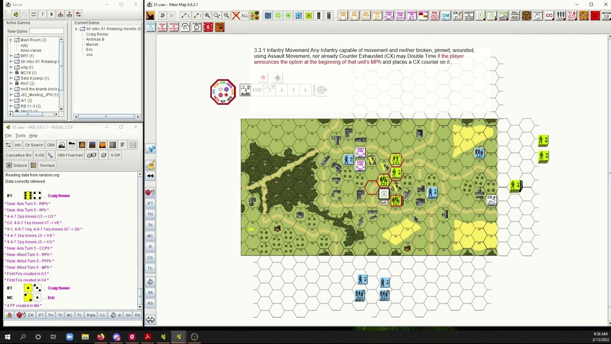Click the Opp Fire counter toolbar icon

[x=354, y=16]
